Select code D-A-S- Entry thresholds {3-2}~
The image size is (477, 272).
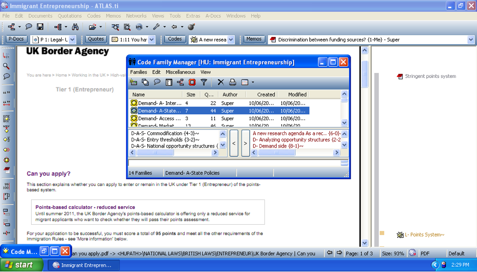click(165, 140)
